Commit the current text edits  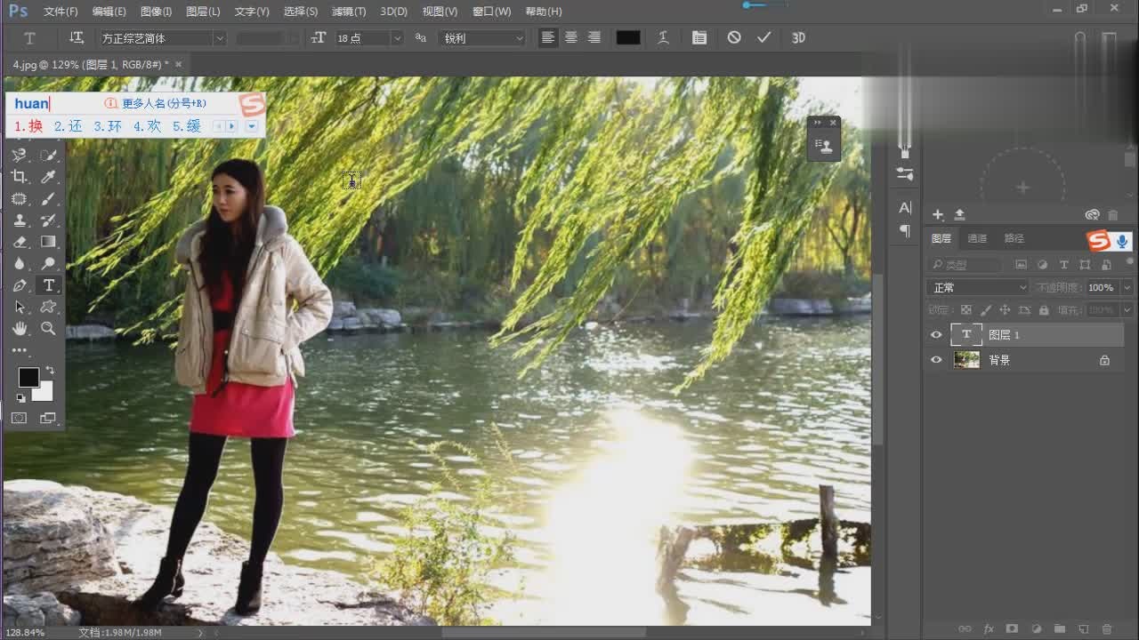pyautogui.click(x=763, y=37)
